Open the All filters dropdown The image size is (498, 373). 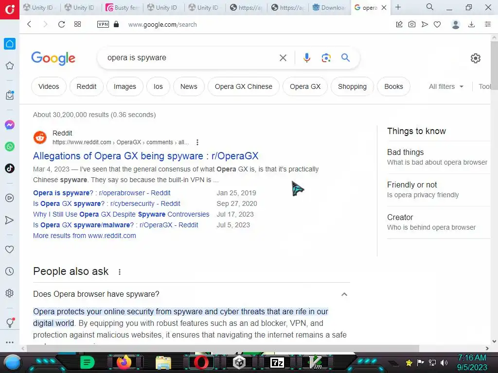coord(446,86)
